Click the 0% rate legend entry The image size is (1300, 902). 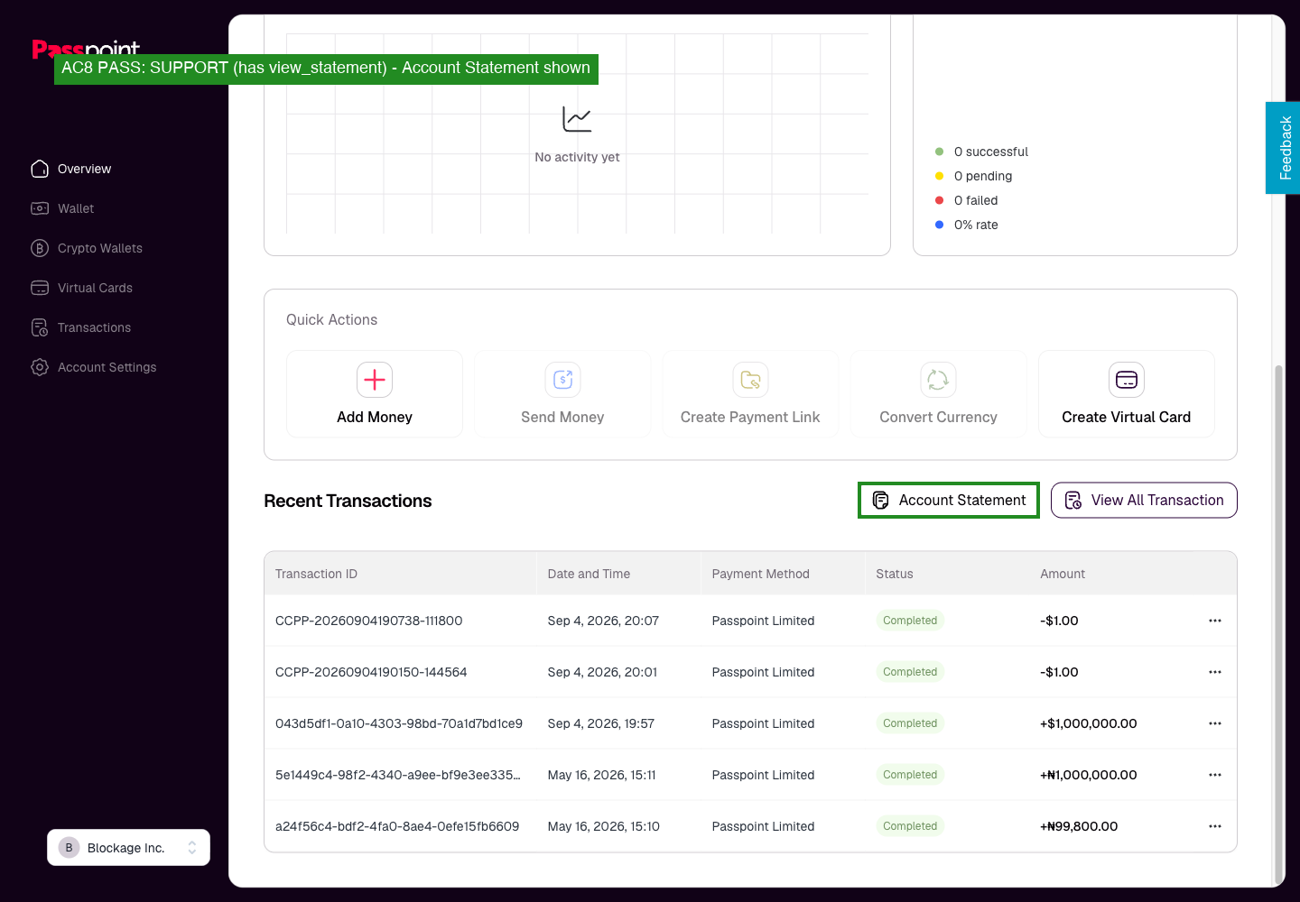click(966, 225)
